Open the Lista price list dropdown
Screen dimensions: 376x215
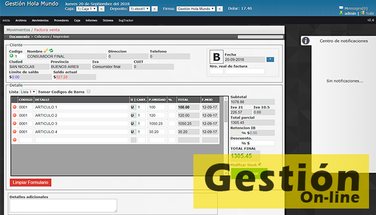pos(28,92)
